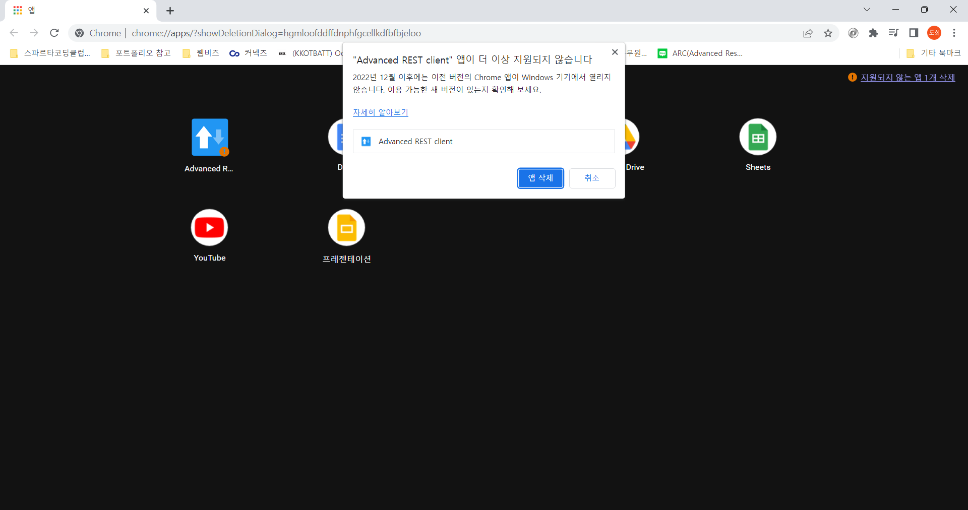Open the (KKOTBATT) bookmark
This screenshot has width=968, height=510.
(310, 53)
